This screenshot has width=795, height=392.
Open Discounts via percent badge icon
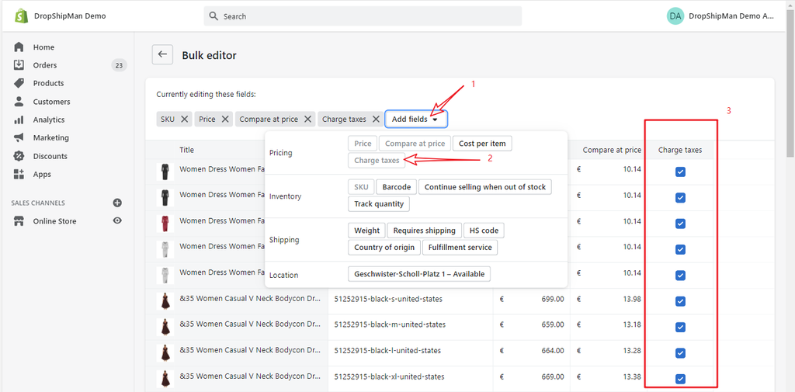[x=19, y=156]
